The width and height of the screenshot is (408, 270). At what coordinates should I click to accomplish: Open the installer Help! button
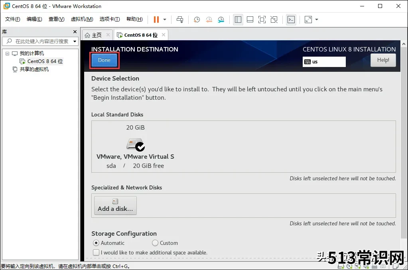click(383, 60)
